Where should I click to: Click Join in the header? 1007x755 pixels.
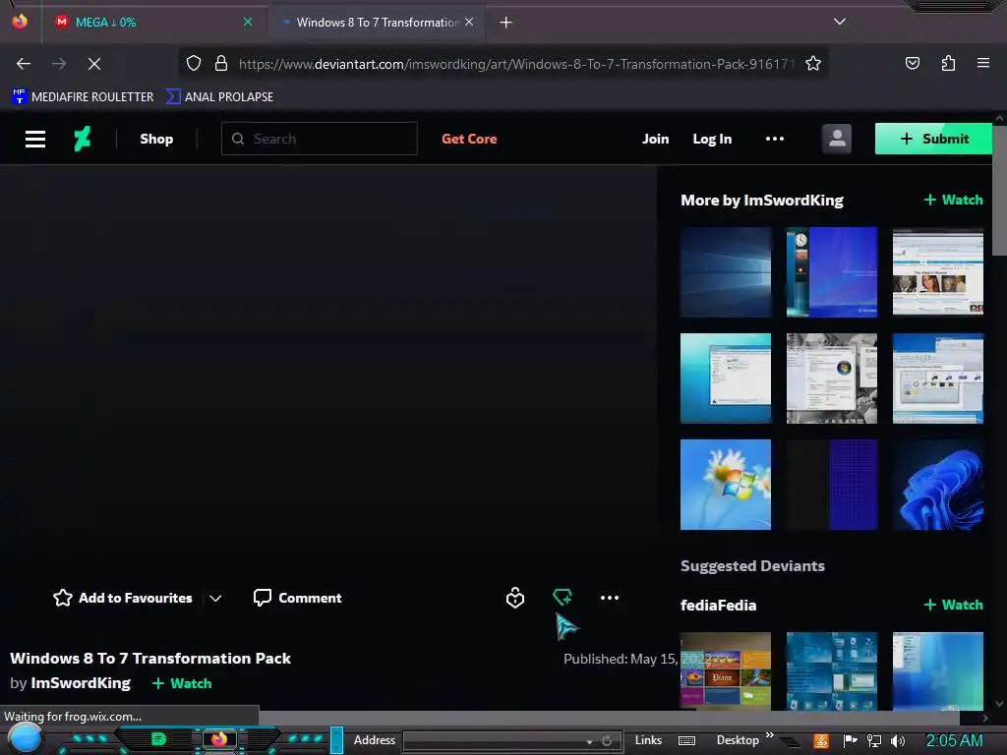click(655, 139)
